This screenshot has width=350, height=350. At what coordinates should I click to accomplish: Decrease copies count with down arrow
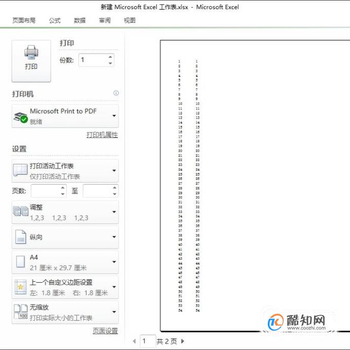110,63
